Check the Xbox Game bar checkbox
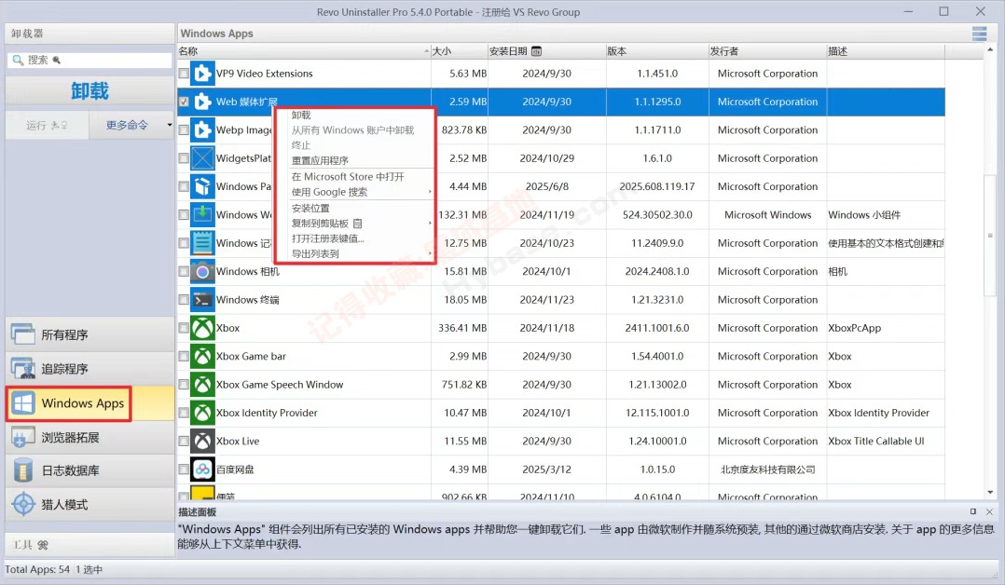The height and width of the screenshot is (585, 1005). pyautogui.click(x=184, y=356)
